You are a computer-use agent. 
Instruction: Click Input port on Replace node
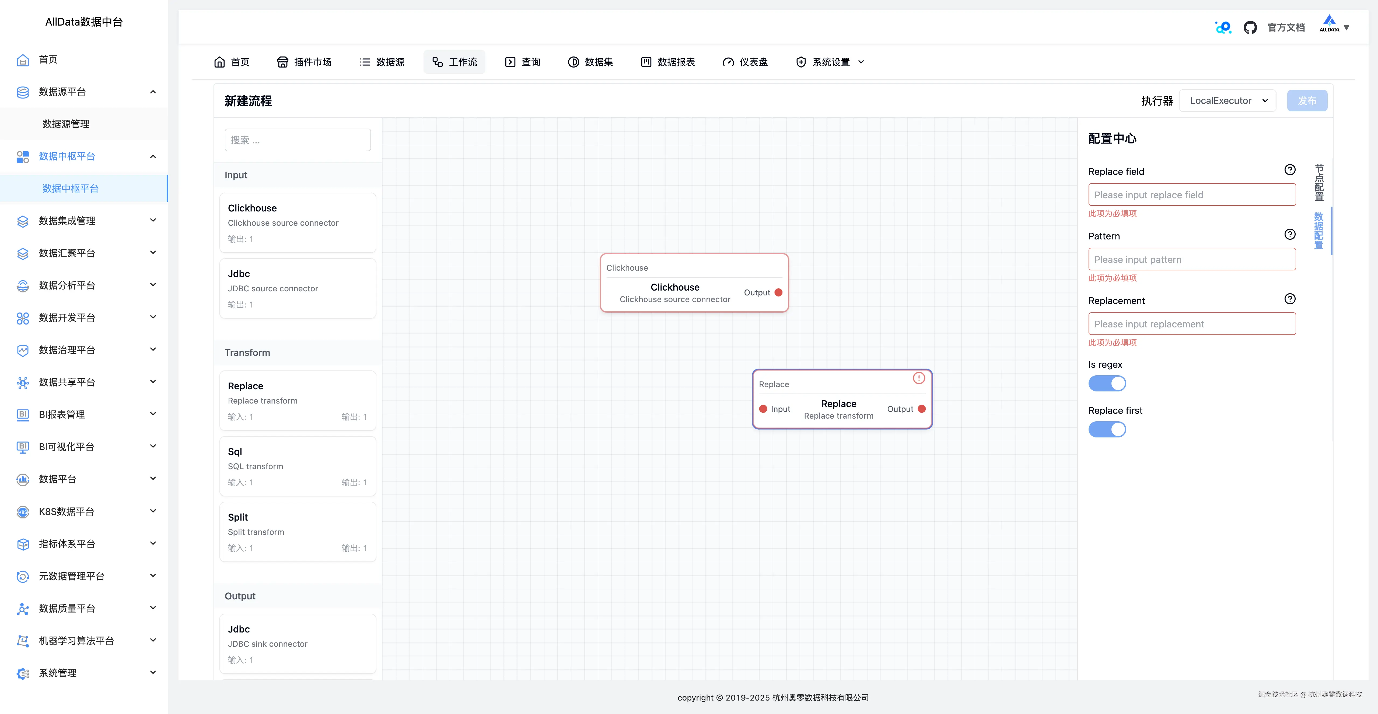763,409
